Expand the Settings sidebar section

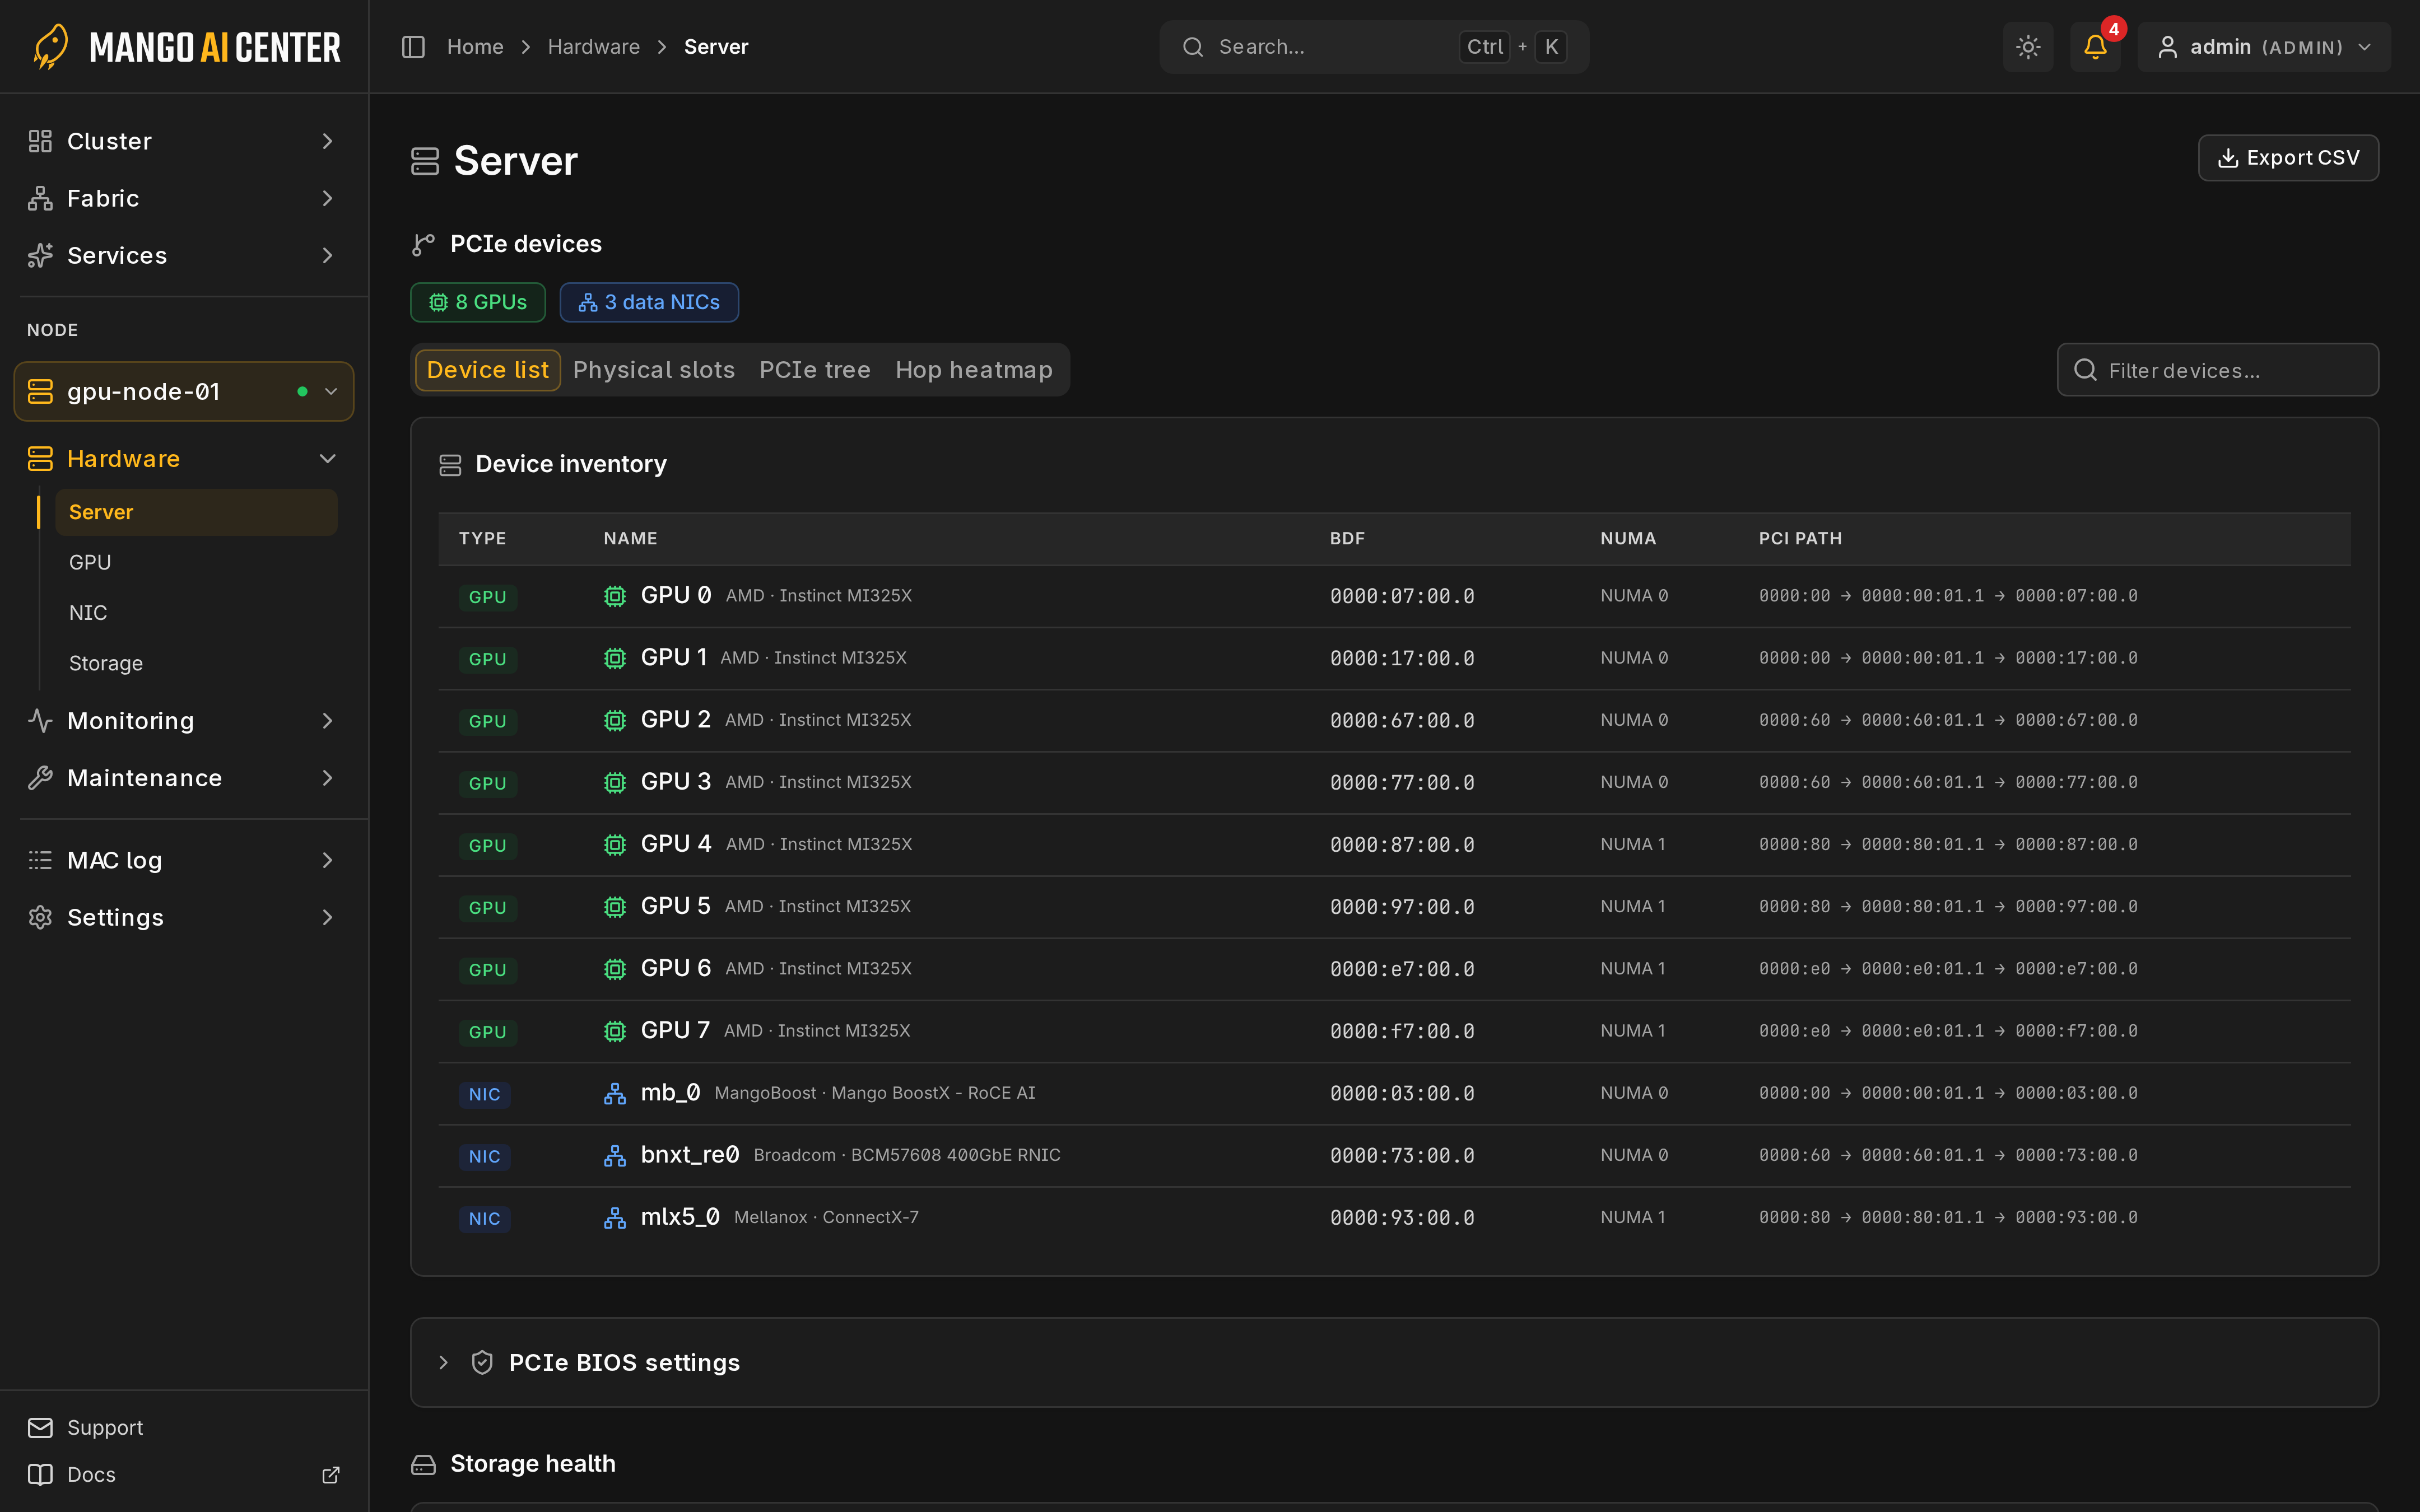click(x=184, y=917)
